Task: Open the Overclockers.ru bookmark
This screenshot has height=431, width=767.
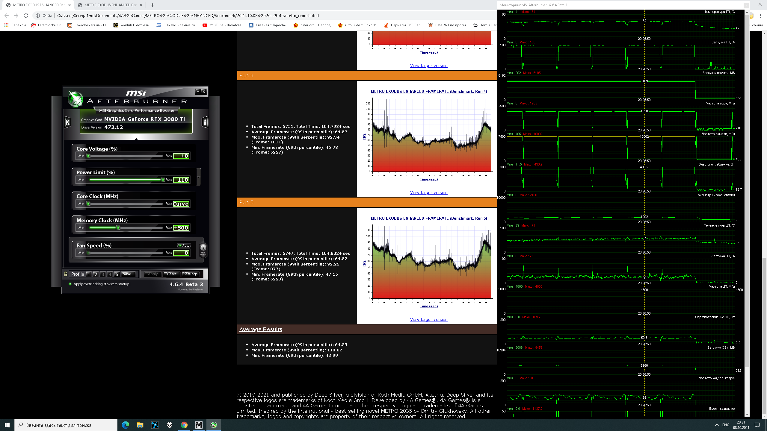Action: [x=46, y=25]
